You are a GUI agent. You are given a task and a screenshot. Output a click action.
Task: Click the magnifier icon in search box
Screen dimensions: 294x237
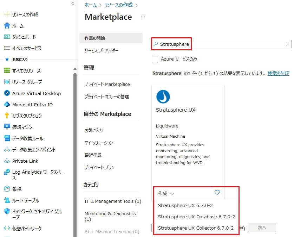(156, 44)
